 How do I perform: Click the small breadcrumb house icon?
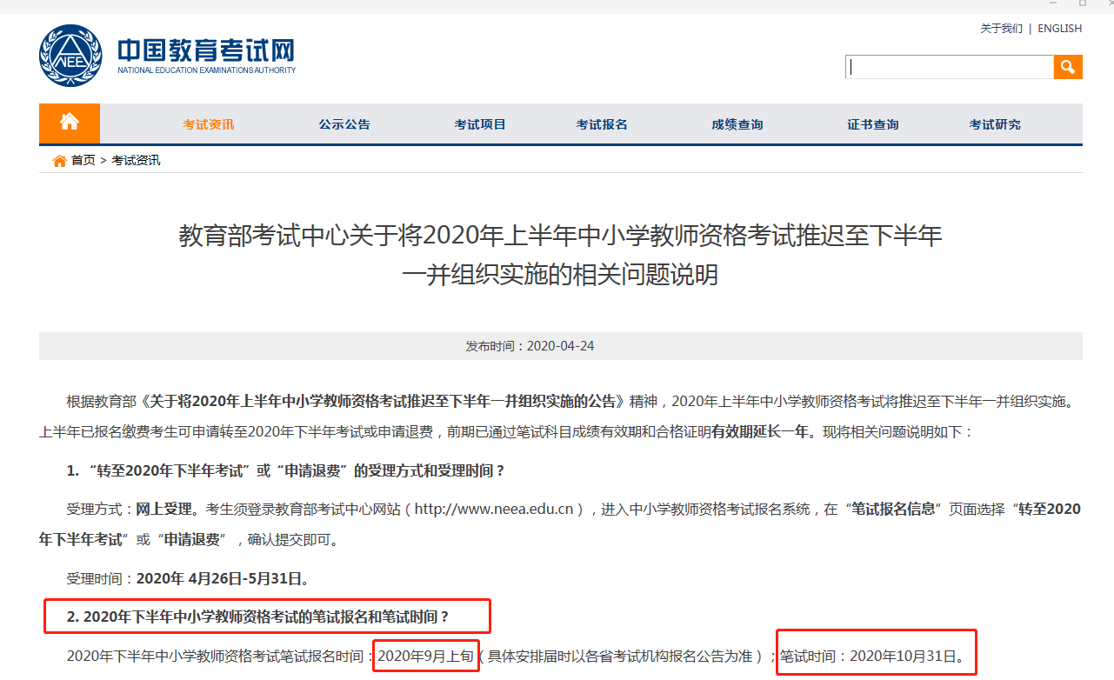[x=59, y=161]
